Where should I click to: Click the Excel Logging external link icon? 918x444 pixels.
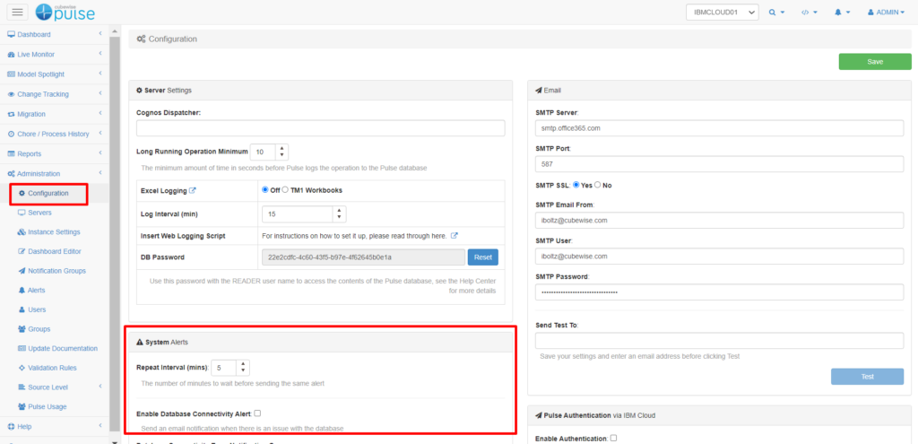click(193, 191)
